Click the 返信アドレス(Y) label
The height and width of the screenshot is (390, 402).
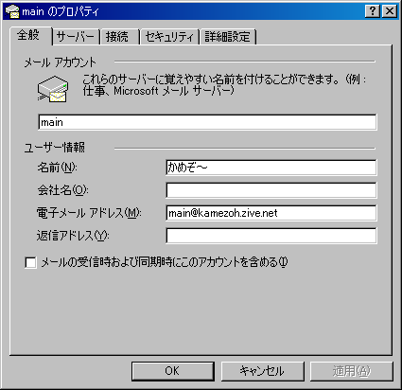[73, 236]
